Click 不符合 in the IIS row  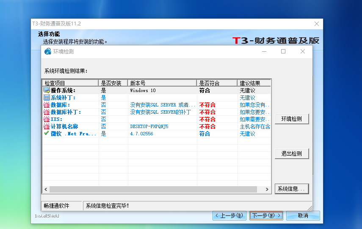tap(207, 119)
